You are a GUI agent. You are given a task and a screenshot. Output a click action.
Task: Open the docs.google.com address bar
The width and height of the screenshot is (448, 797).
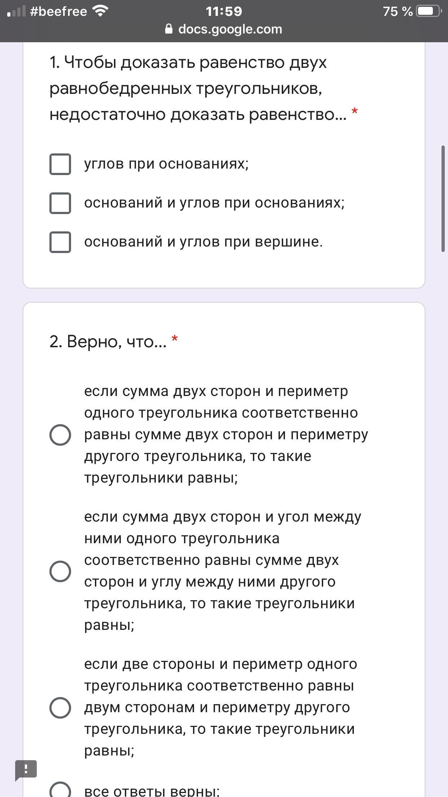tap(224, 29)
